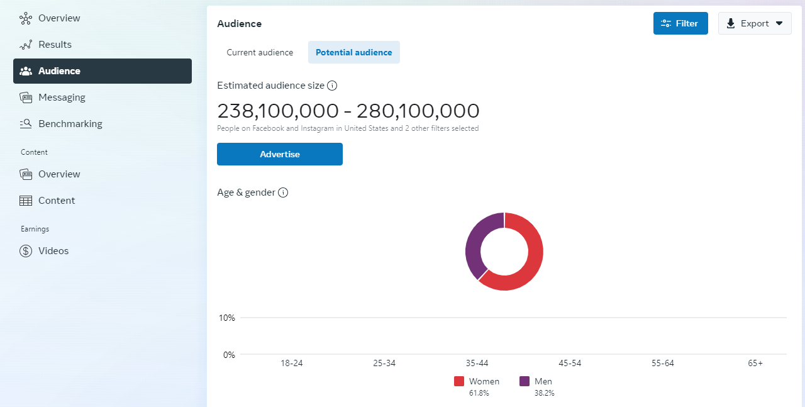Image resolution: width=805 pixels, height=407 pixels.
Task: Click the Overview network icon in sidebar
Action: [x=26, y=18]
